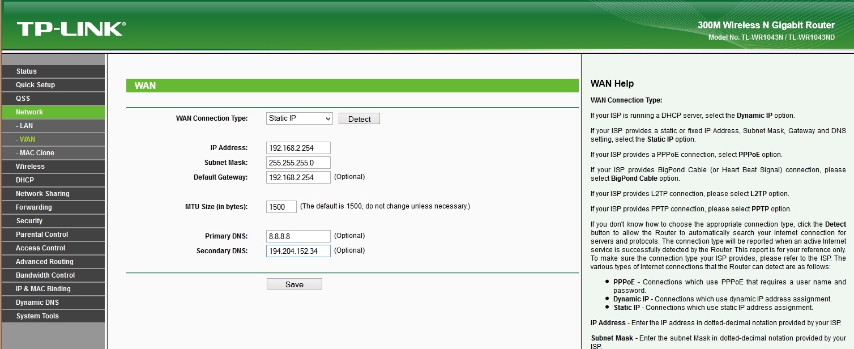
Task: Click '300M Wireless N Gigabit Router' title
Action: point(766,25)
